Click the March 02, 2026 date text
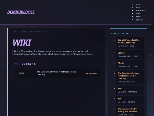The image size is (154, 116). [123, 46]
